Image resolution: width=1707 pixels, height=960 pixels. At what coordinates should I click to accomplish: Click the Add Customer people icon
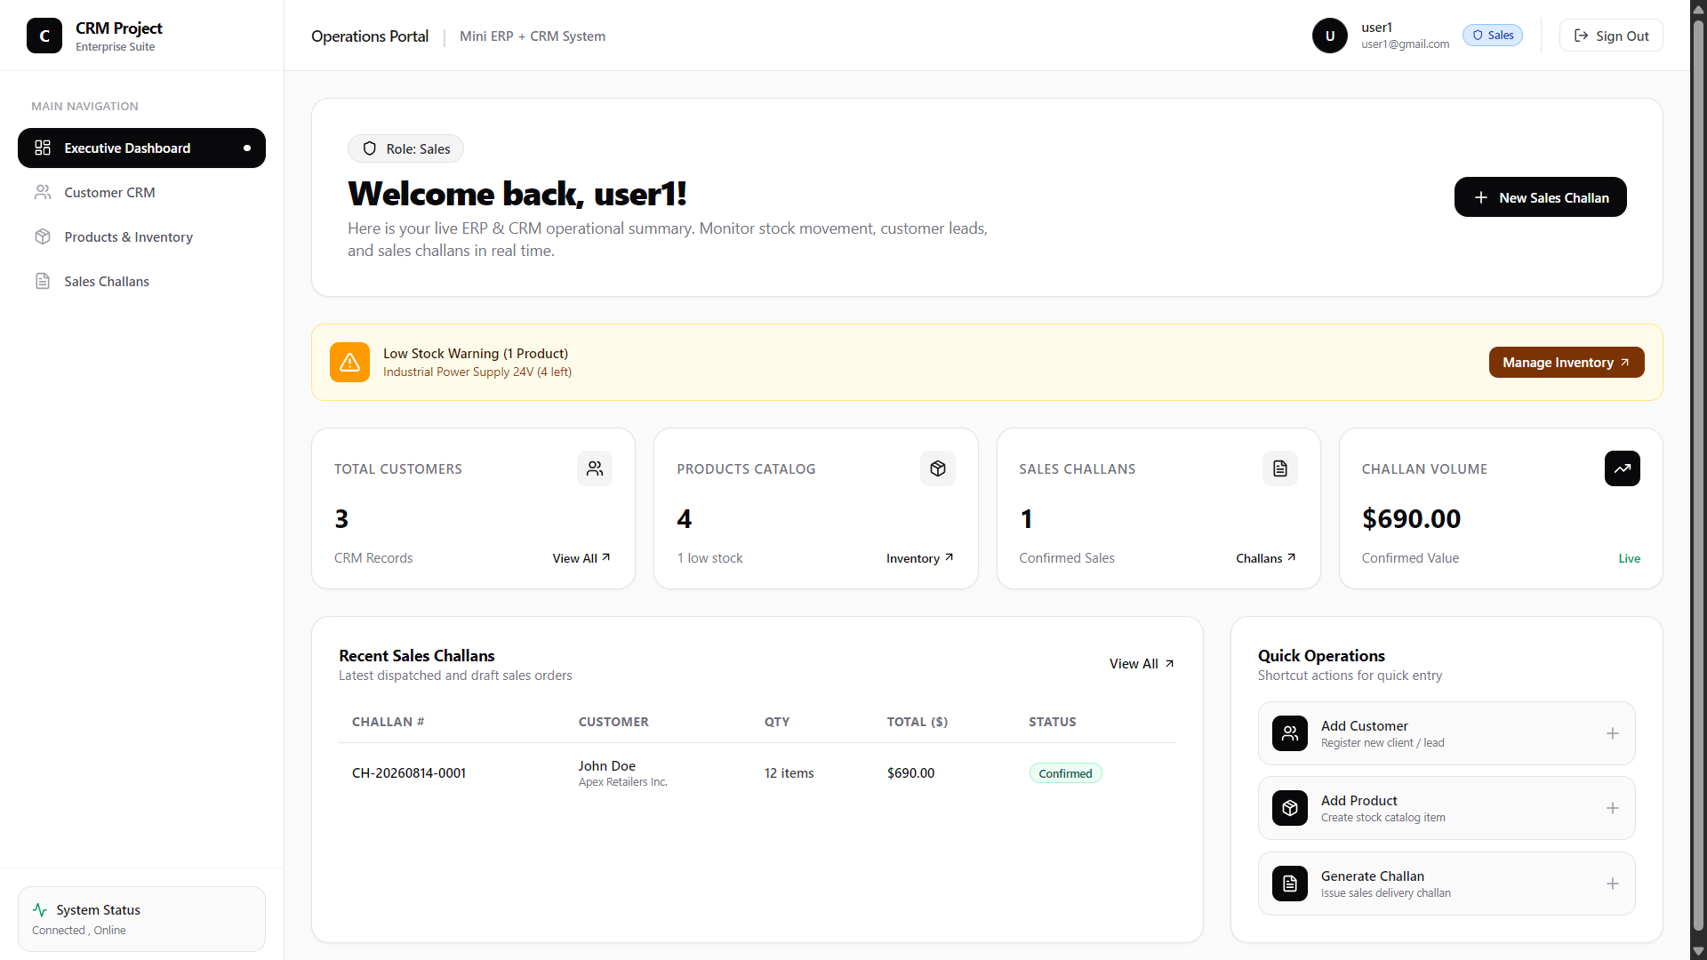(x=1290, y=733)
